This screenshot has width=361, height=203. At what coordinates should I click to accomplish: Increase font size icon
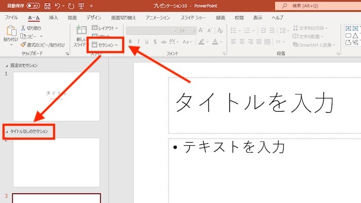tap(201, 30)
